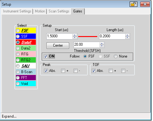Open the Motion tab

(40, 11)
